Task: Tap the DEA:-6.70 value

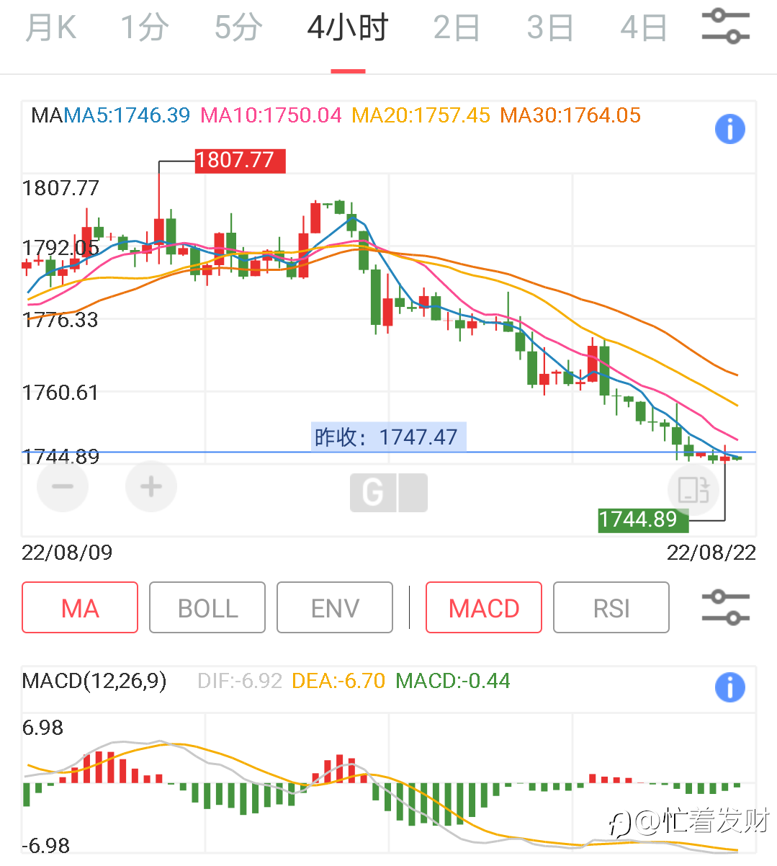Action: click(x=338, y=681)
